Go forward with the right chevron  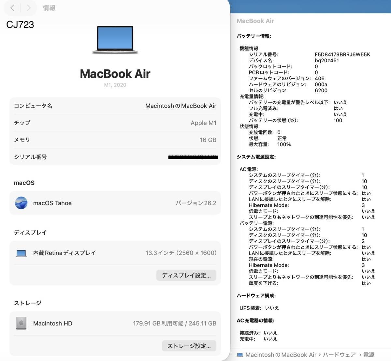(28, 8)
